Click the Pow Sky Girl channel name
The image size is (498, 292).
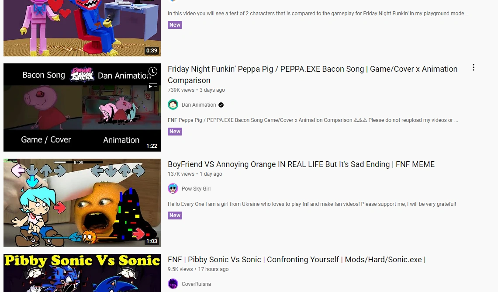[x=196, y=189]
